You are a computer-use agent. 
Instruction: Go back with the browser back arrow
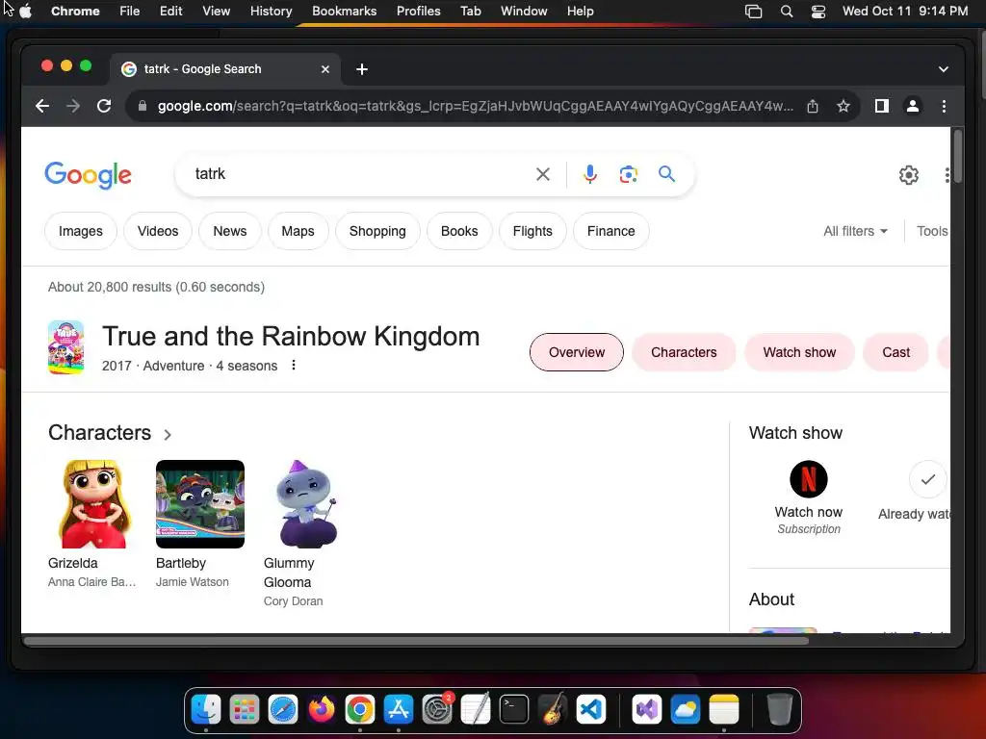pos(42,106)
